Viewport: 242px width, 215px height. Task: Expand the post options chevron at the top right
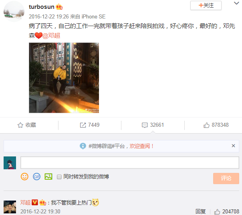(236, 3)
